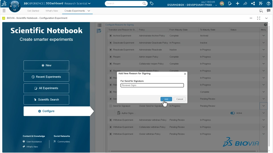The height and width of the screenshot is (153, 273).
Task: Click the Status column header
Action: click(x=244, y=30)
